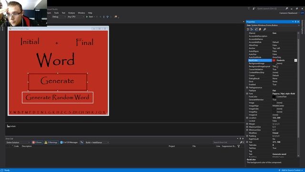The height and width of the screenshot is (172, 305).
Task: Expand the FlatAppearance property
Action: (247, 88)
